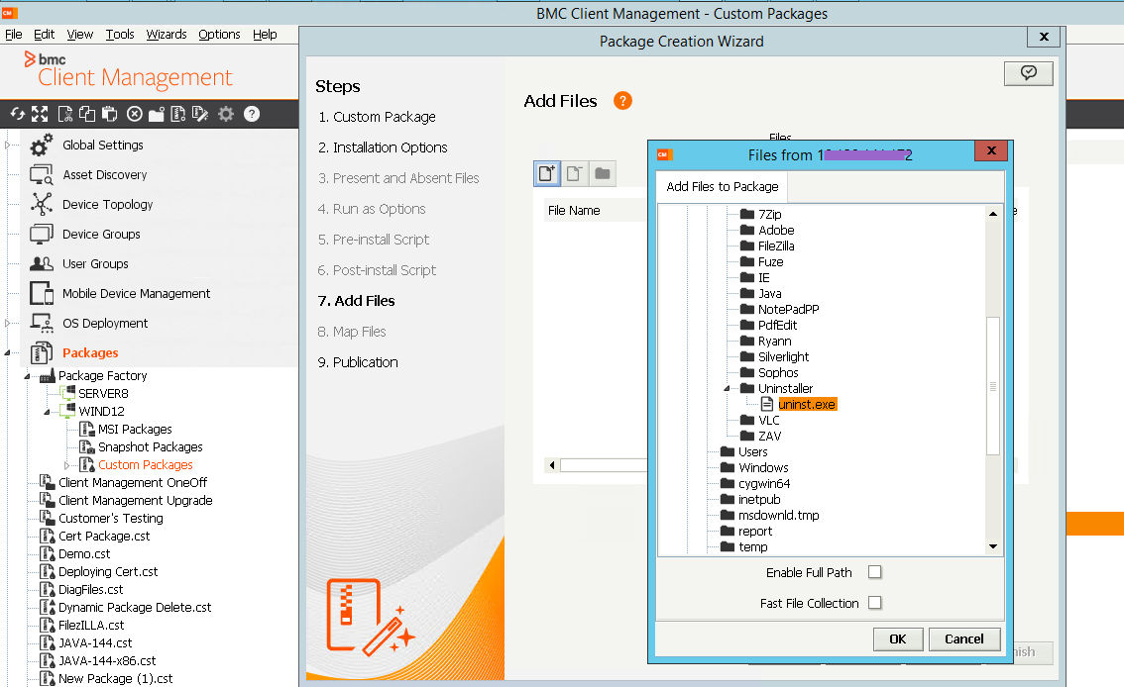Click the Copy icon in the toolbar
Screen dimensions: 1124x687
tap(87, 114)
